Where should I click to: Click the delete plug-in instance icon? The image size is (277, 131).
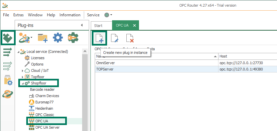130,38
